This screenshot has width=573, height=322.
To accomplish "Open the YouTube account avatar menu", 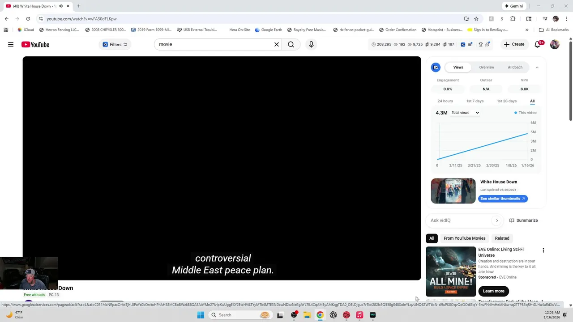I will [555, 44].
